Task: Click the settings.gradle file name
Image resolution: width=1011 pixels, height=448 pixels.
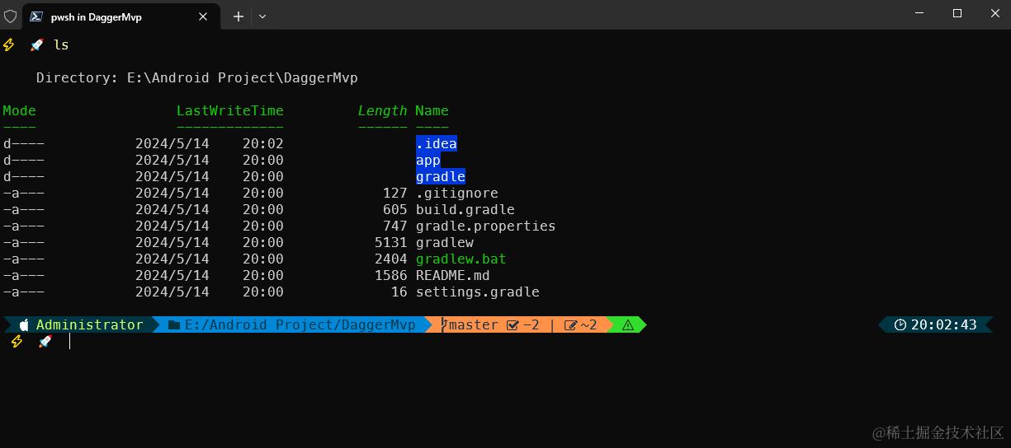Action: [x=478, y=292]
